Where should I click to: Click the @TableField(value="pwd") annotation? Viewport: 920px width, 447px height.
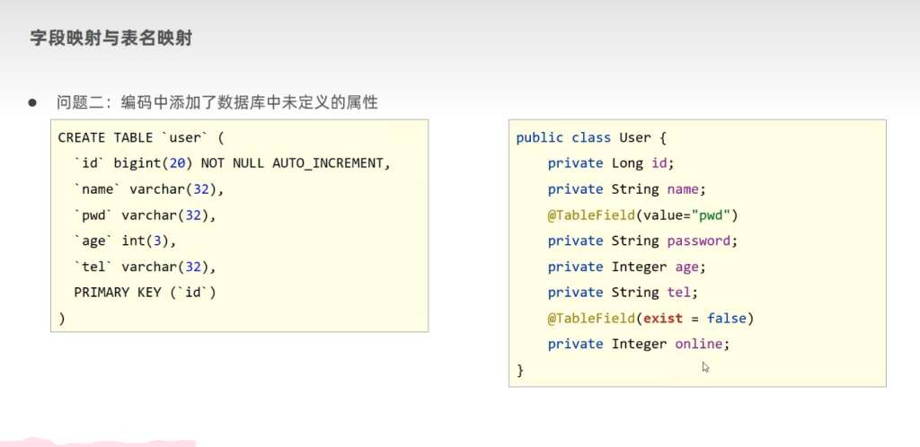click(641, 215)
